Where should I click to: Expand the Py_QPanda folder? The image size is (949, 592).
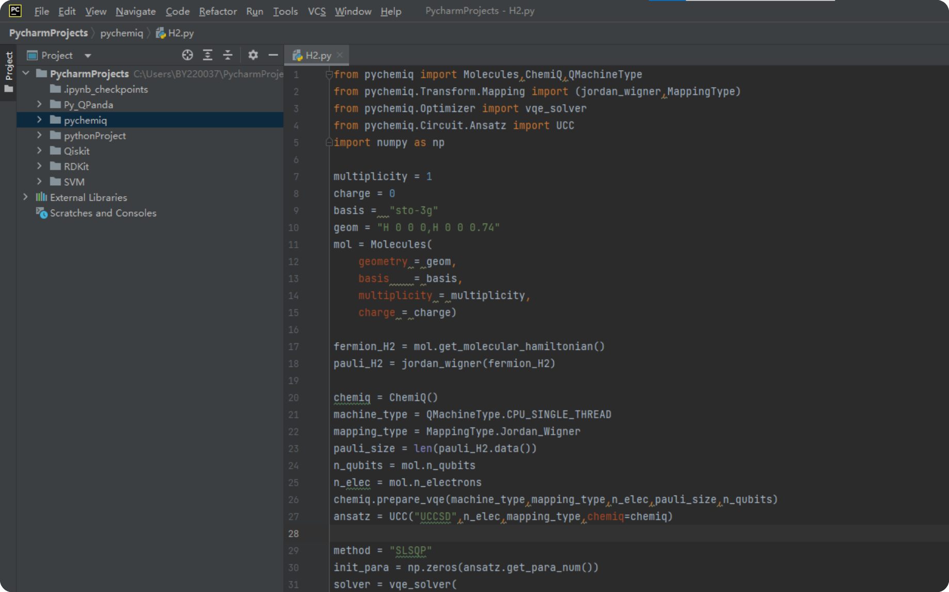pyautogui.click(x=39, y=105)
